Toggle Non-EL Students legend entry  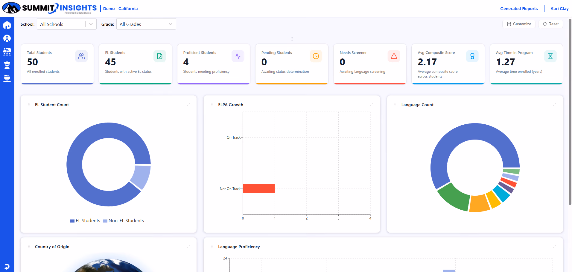click(x=124, y=221)
